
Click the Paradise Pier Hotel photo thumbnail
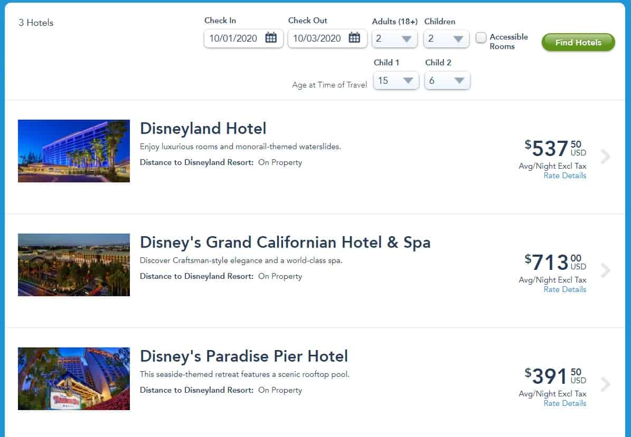74,378
